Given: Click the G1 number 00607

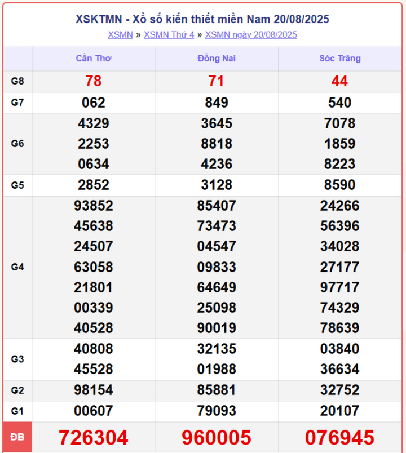Looking at the screenshot, I should point(94,411).
